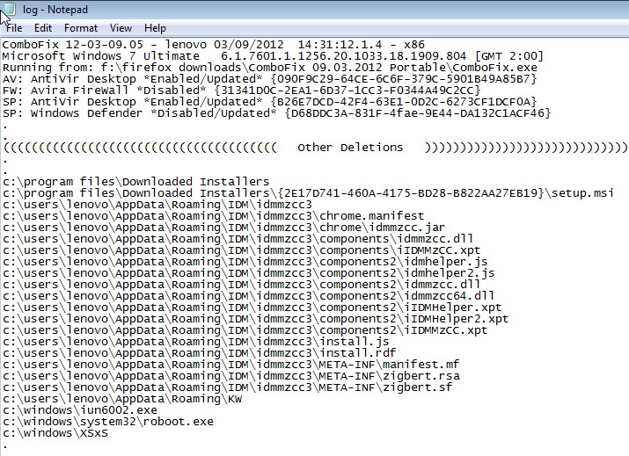Image resolution: width=629 pixels, height=456 pixels.
Task: Click the Avira FireWall *Disabled* line
Action: pyautogui.click(x=241, y=90)
